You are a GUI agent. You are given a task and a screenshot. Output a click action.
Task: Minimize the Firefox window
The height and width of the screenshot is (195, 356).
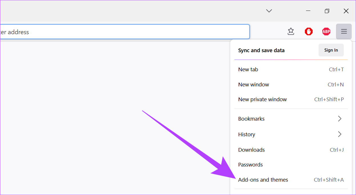[308, 11]
